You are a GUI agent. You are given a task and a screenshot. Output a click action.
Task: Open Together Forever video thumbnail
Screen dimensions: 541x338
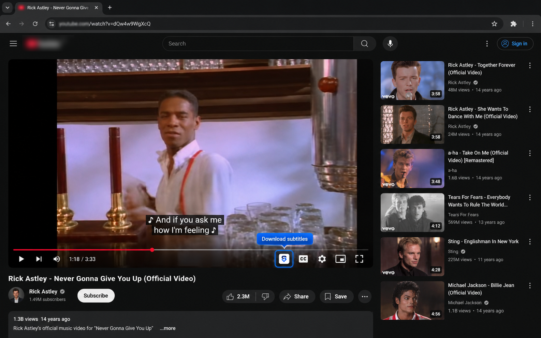coord(412,80)
